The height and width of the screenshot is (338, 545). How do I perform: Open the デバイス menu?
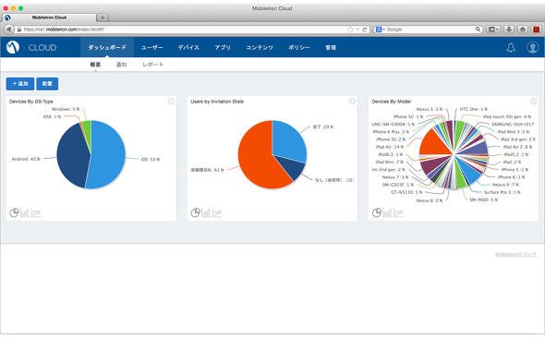coord(188,47)
